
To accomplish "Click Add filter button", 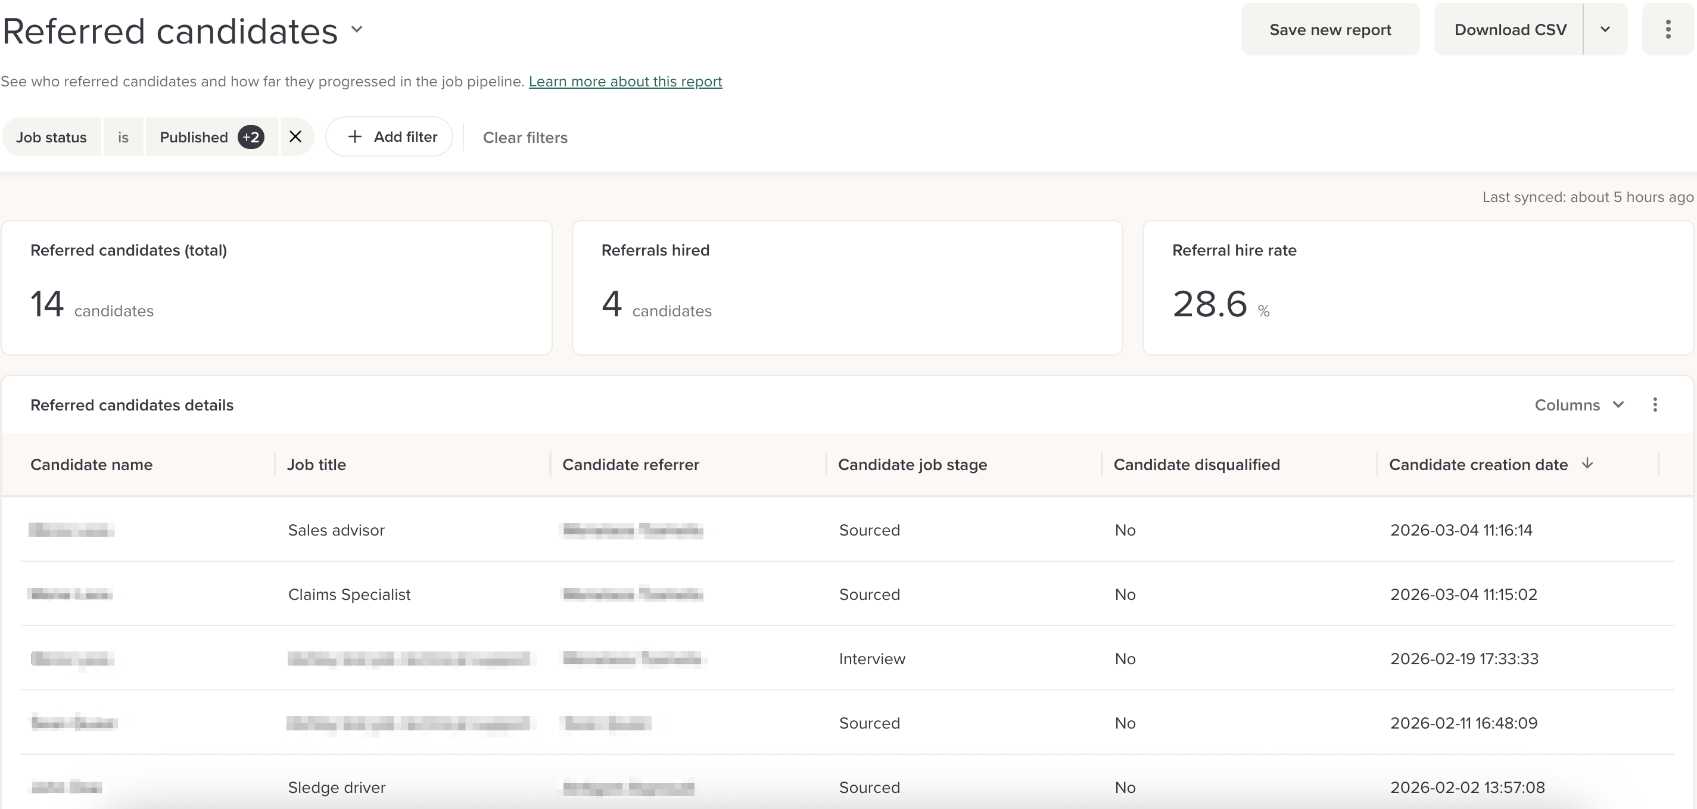I will [390, 137].
